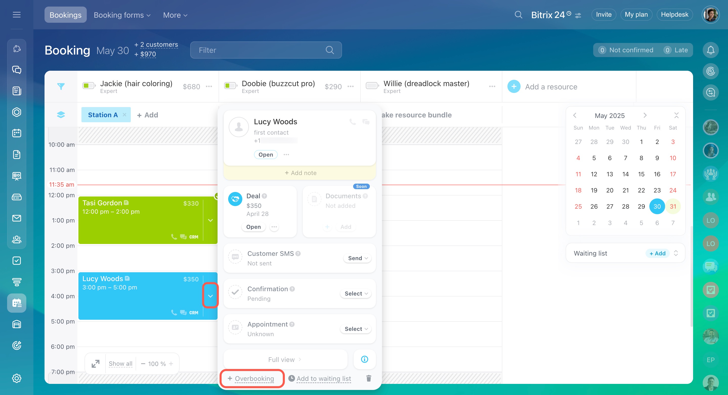Image resolution: width=728 pixels, height=395 pixels.
Task: Toggle Willie (dreadlock master) resource switch
Action: tap(372, 85)
